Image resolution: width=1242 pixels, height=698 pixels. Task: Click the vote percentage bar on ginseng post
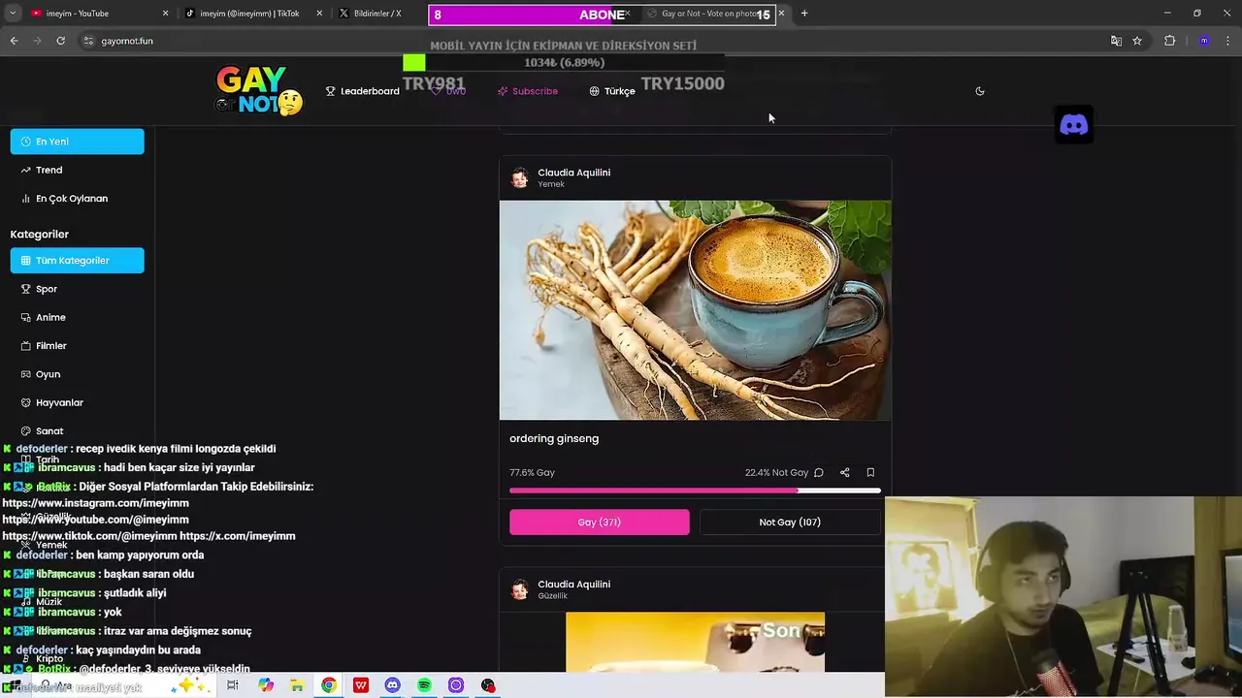point(695,491)
